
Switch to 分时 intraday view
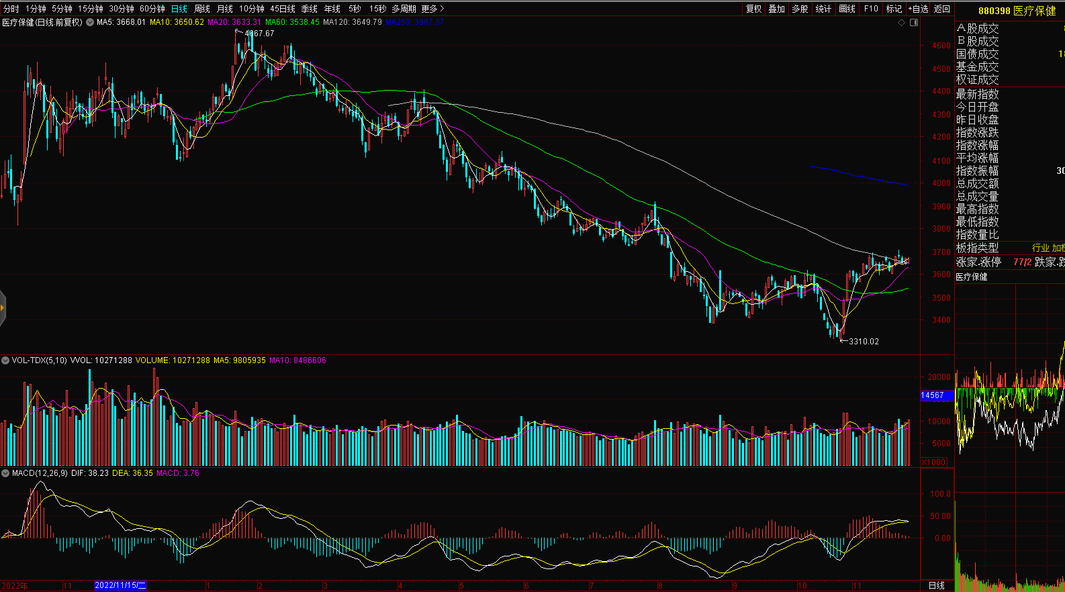coord(11,9)
